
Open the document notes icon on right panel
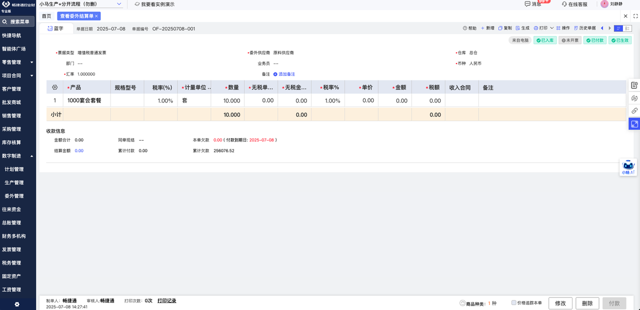[x=634, y=85]
